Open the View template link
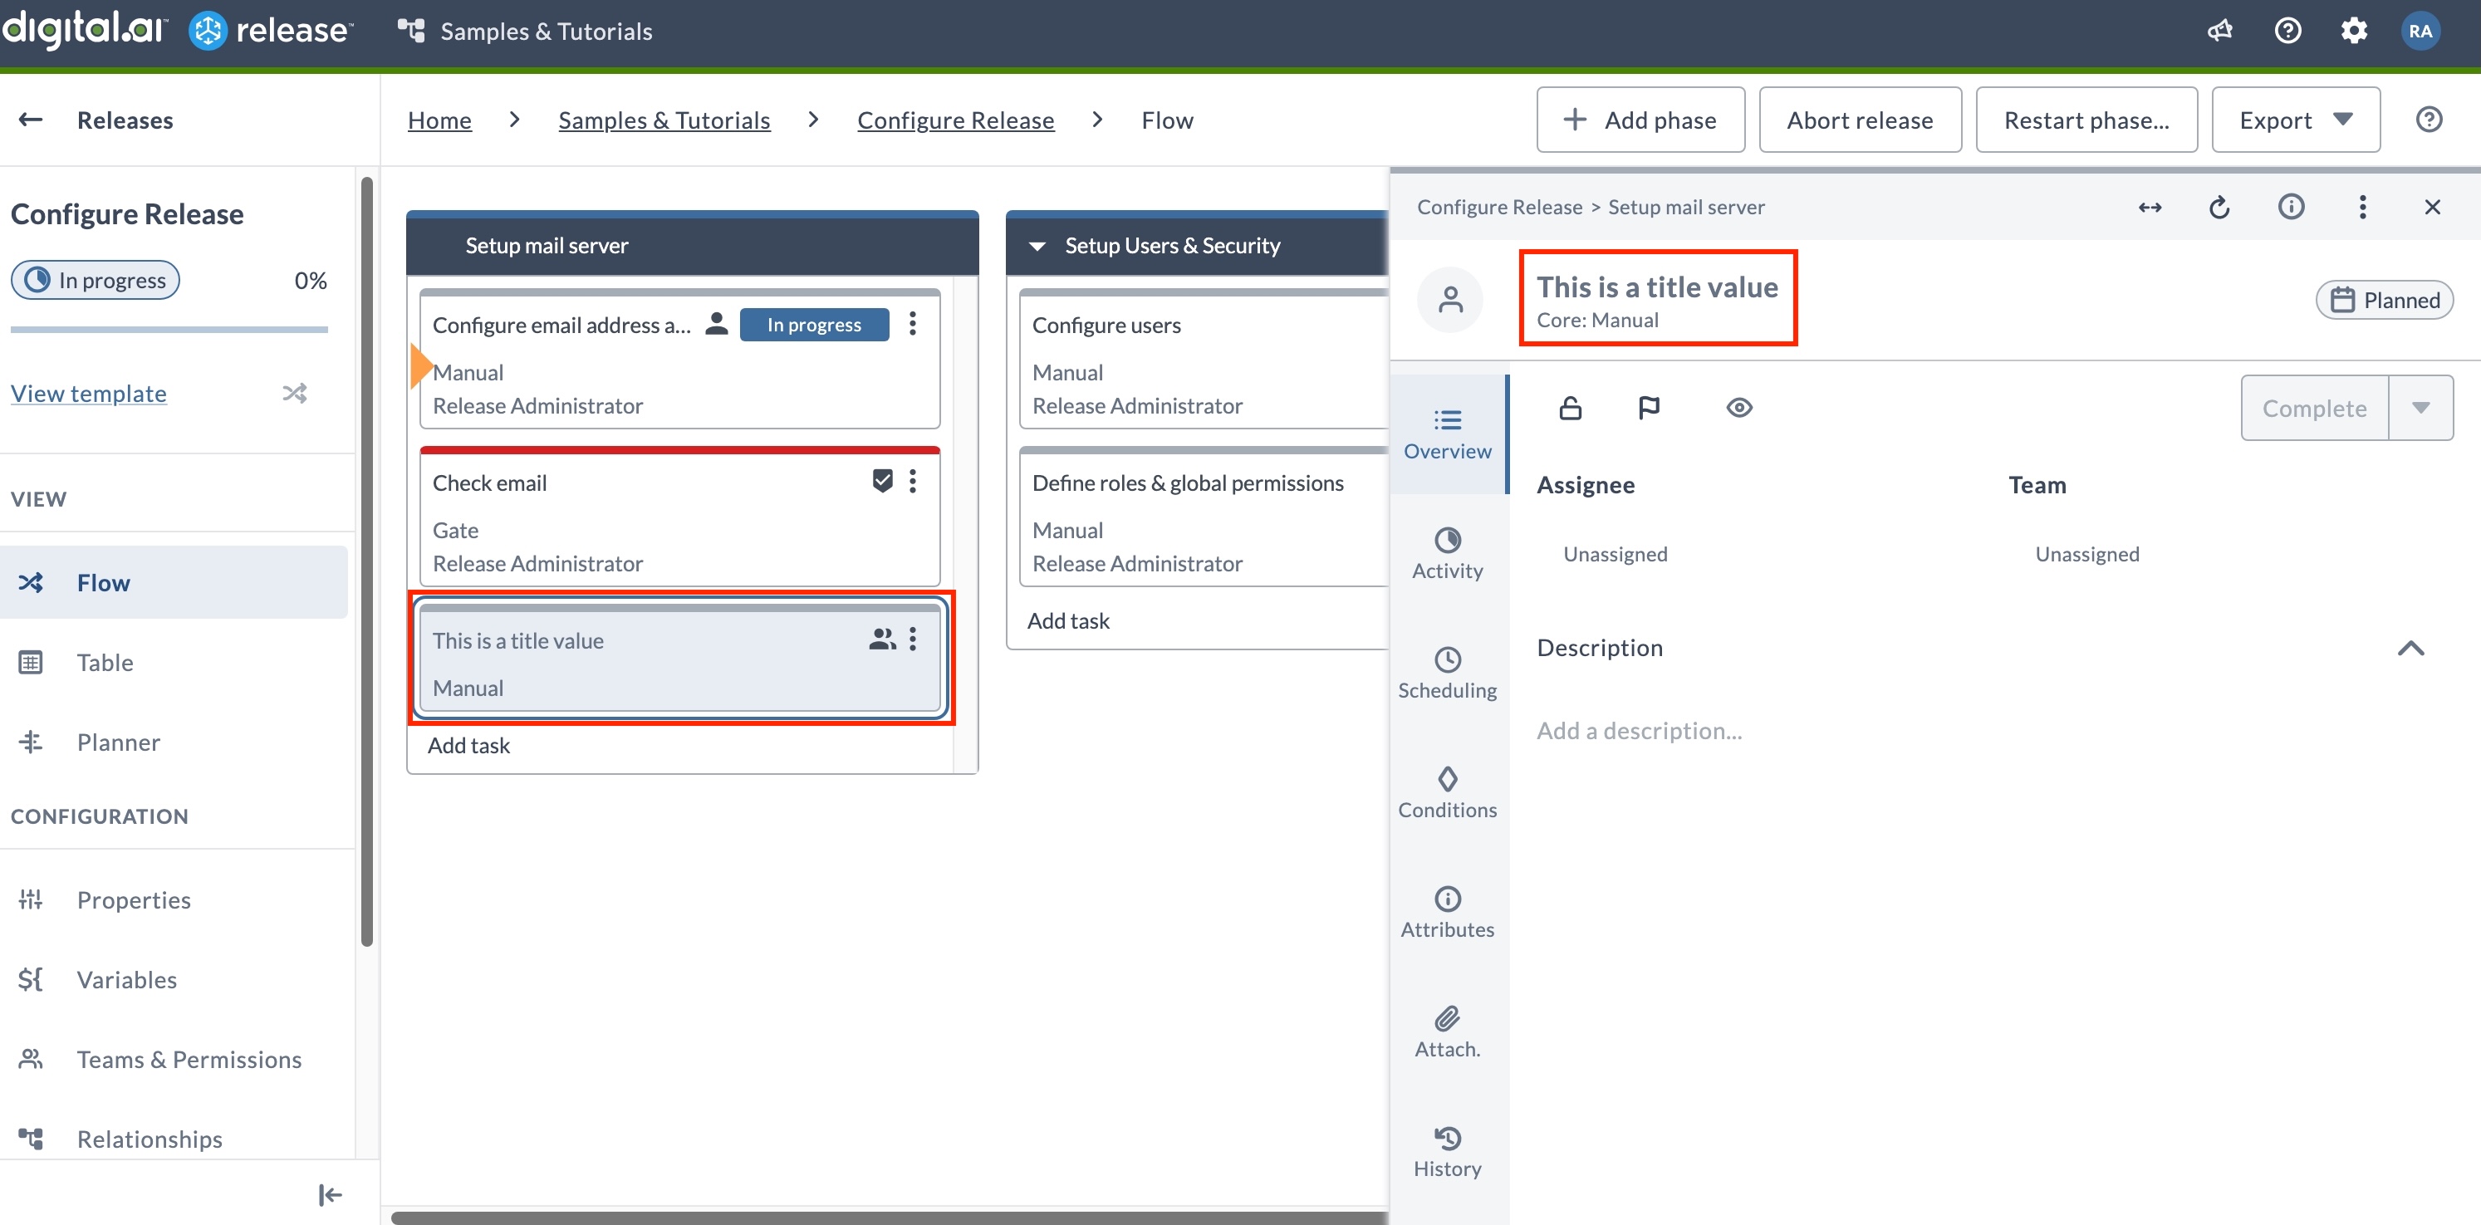 coord(89,393)
